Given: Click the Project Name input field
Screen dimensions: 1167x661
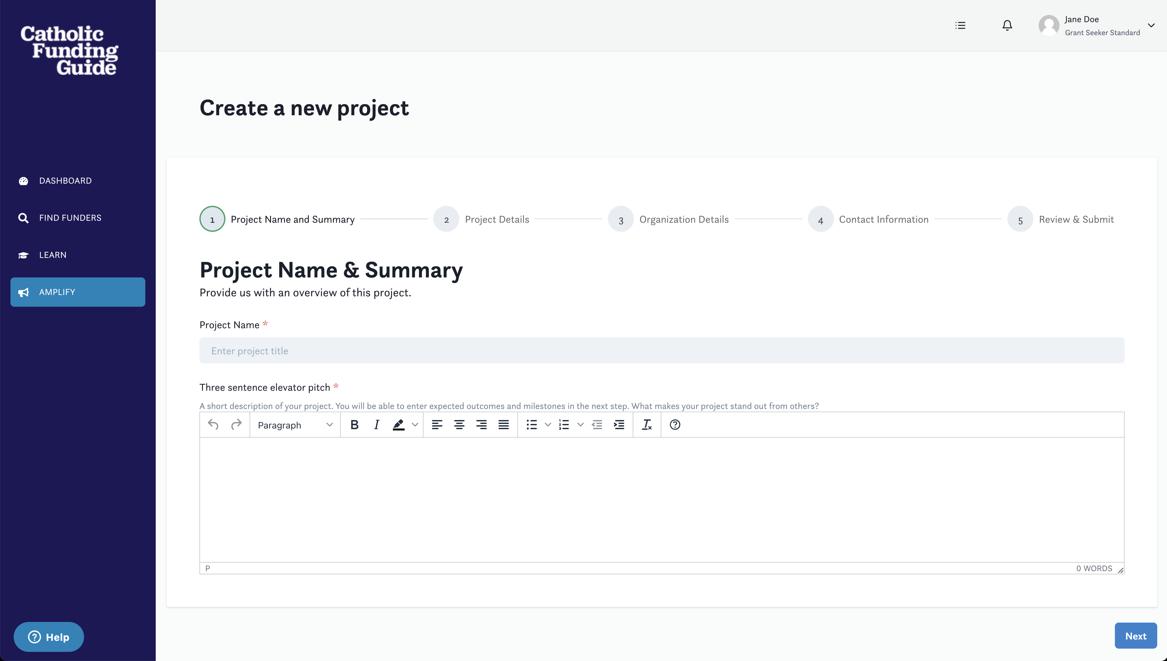Looking at the screenshot, I should [662, 350].
